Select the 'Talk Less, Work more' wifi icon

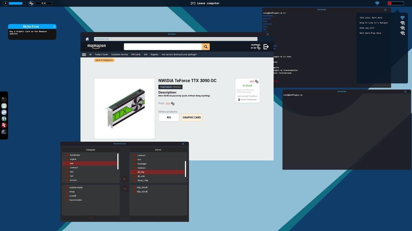[402, 18]
